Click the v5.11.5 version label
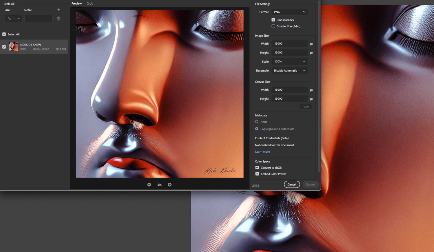Screen dimensions: 434x252 255,186
